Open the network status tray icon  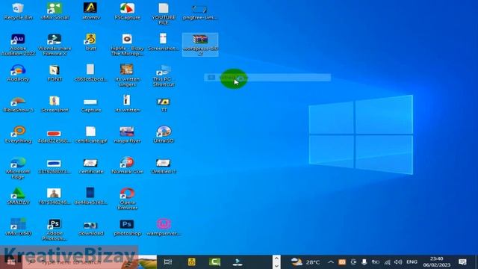click(387, 262)
